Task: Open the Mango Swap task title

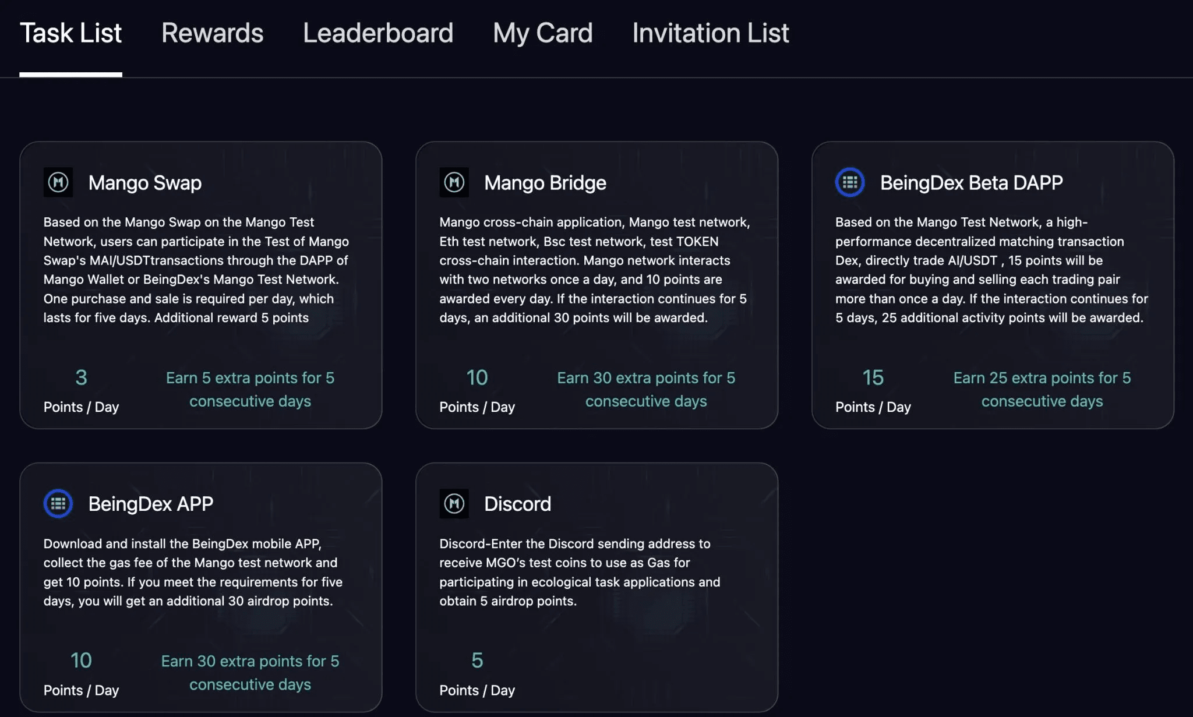Action: tap(145, 183)
